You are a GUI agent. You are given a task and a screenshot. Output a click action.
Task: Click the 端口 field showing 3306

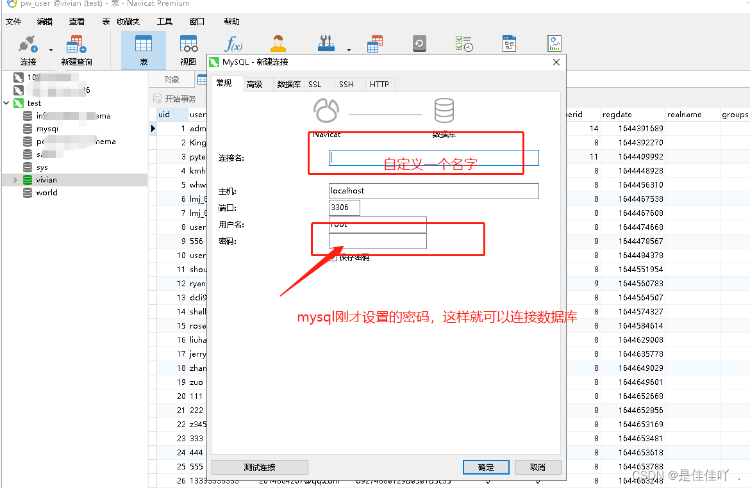(344, 207)
